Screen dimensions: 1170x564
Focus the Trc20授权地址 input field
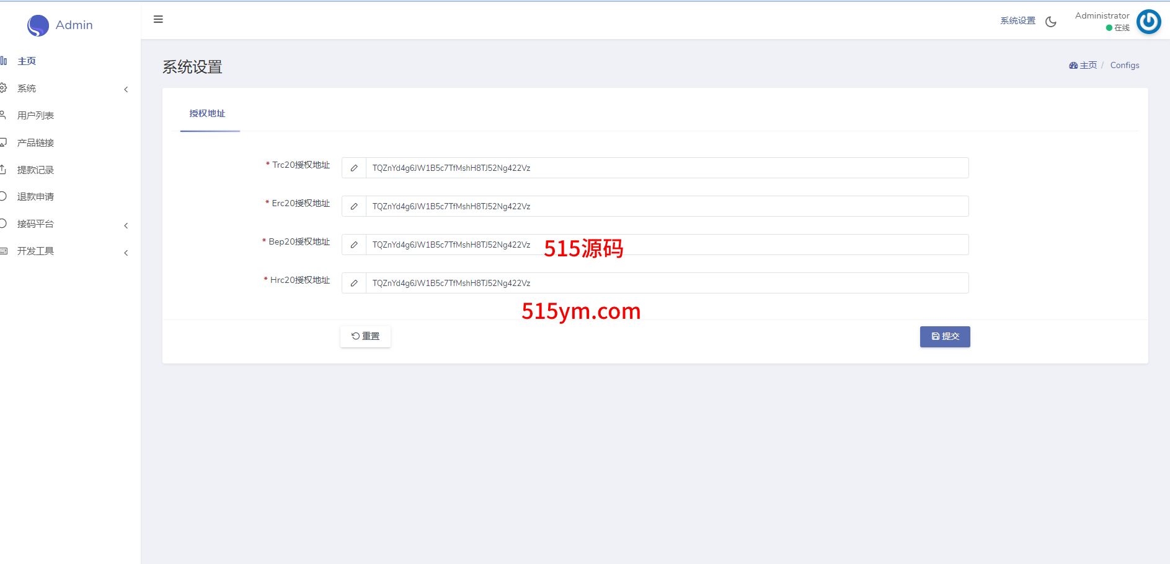click(667, 168)
